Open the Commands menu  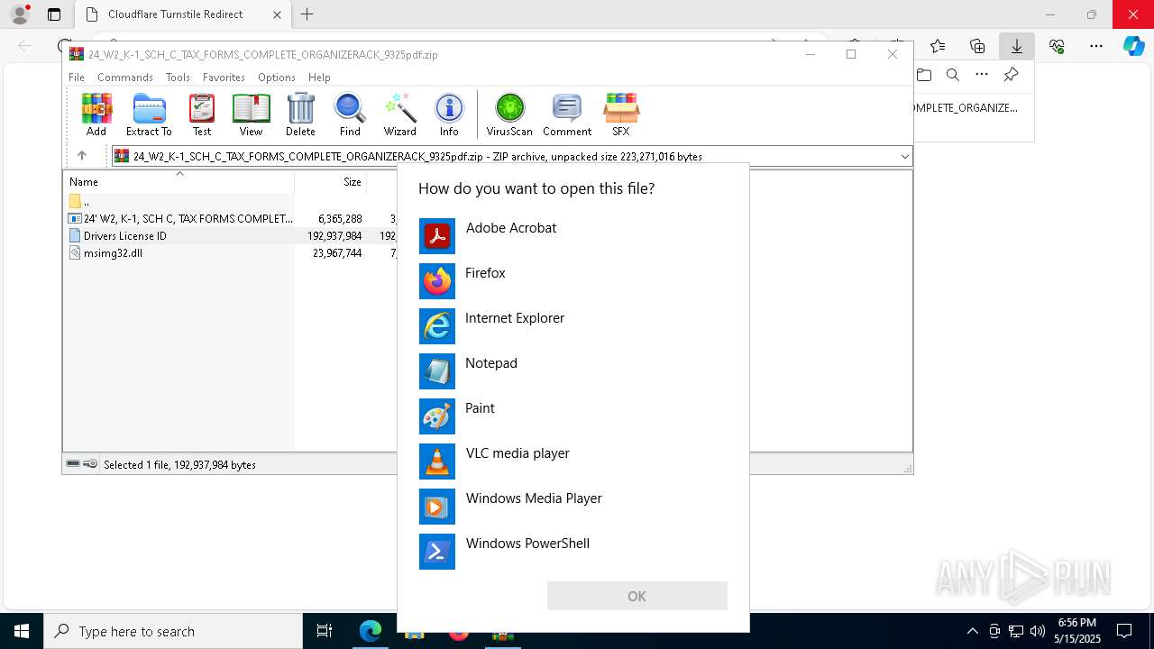pos(125,78)
